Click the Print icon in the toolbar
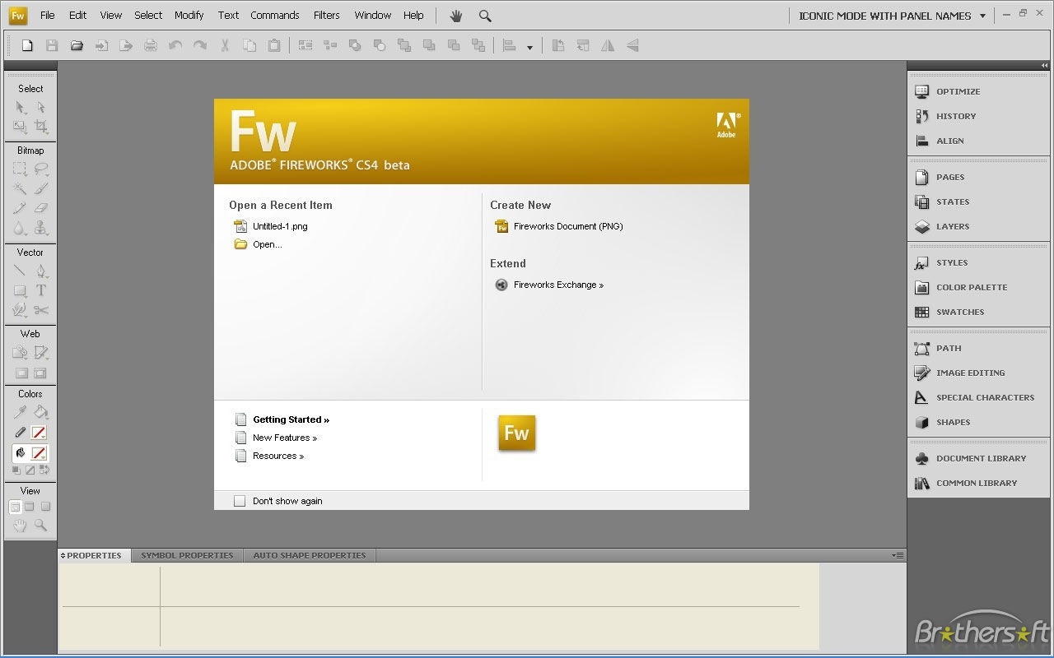This screenshot has width=1054, height=658. [x=151, y=46]
